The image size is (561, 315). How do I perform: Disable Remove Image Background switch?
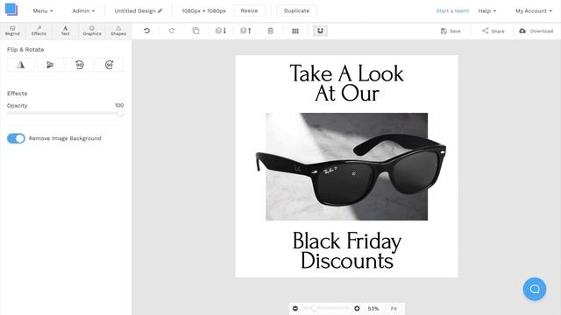16,138
